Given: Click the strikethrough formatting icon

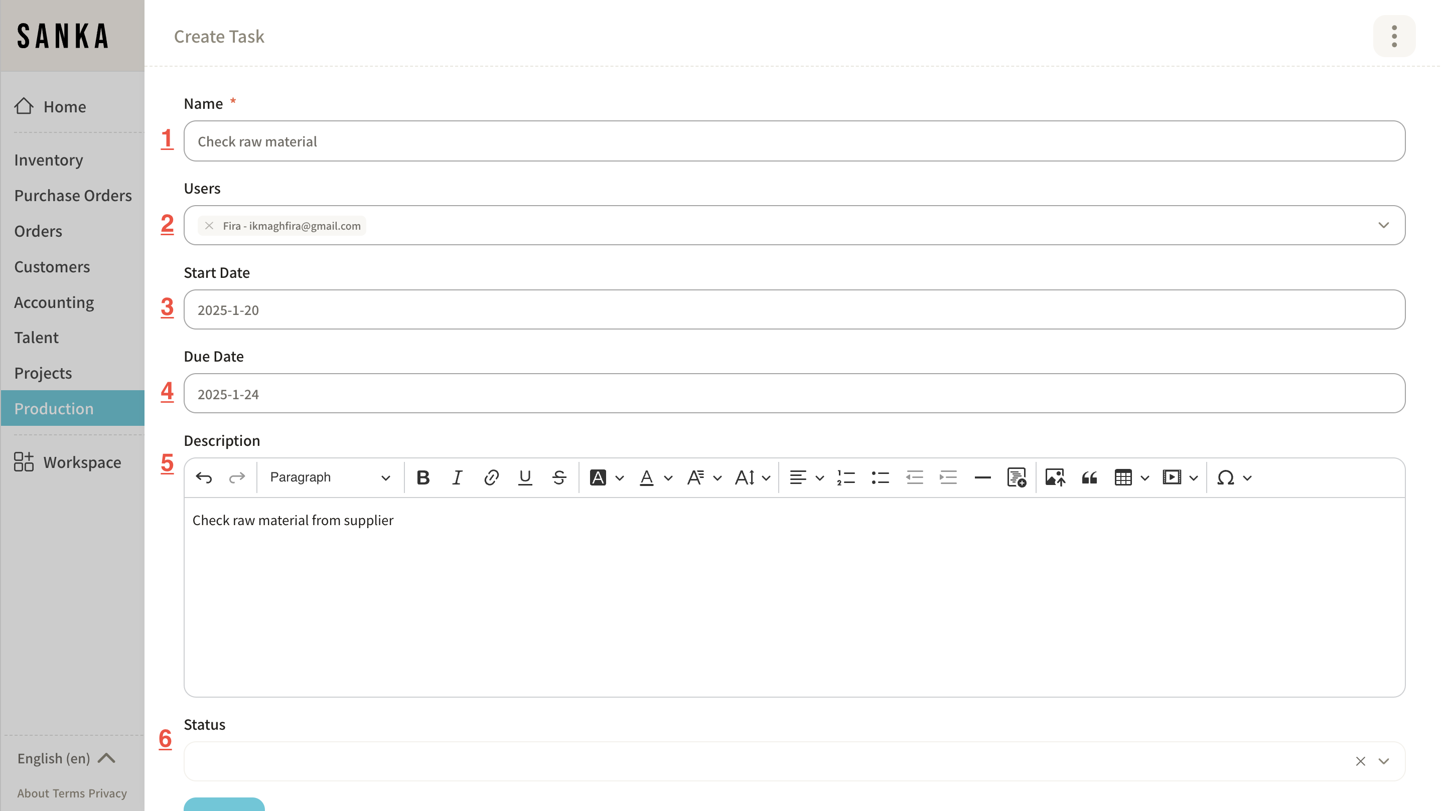Looking at the screenshot, I should pyautogui.click(x=559, y=477).
